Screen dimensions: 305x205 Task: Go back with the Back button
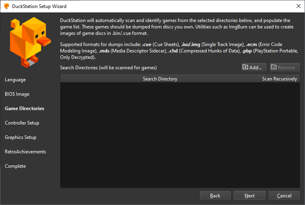(215, 195)
